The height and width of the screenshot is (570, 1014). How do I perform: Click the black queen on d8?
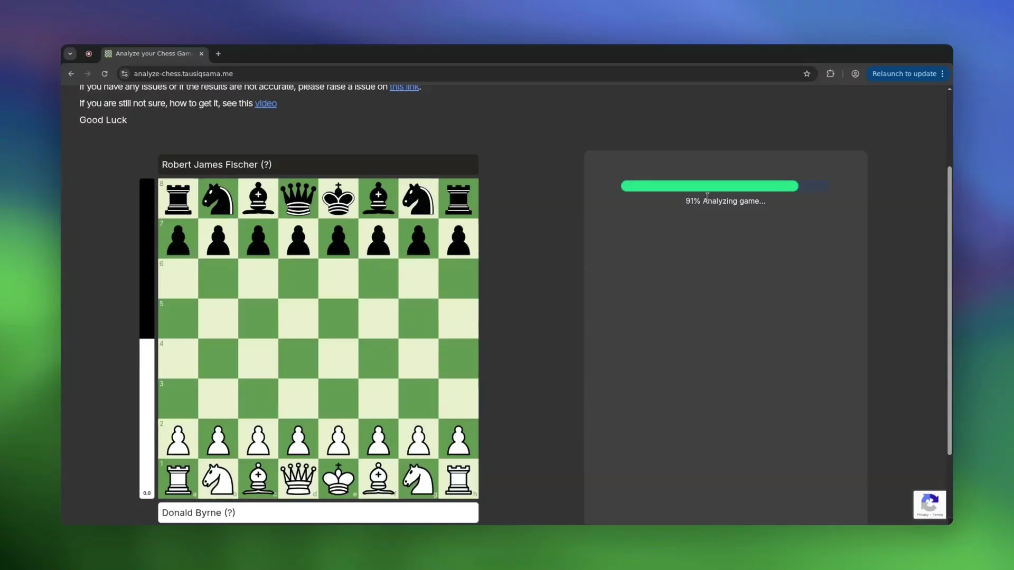[x=298, y=199]
